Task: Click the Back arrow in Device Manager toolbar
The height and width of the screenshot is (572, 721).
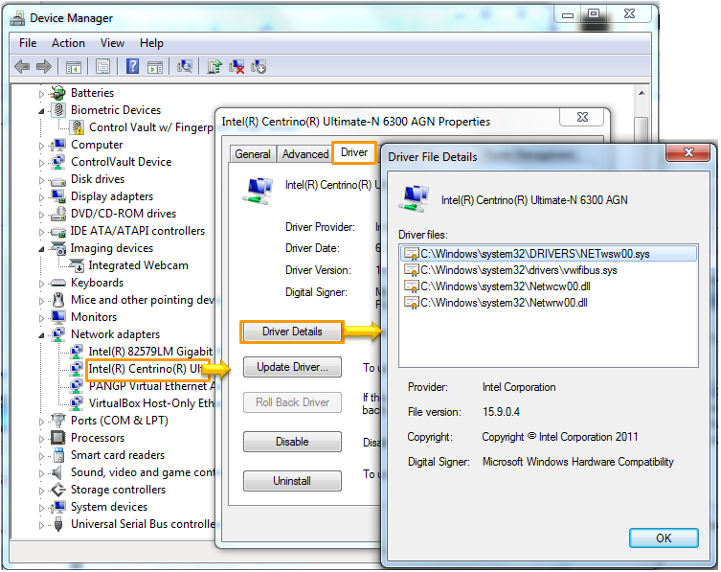Action: 22,67
